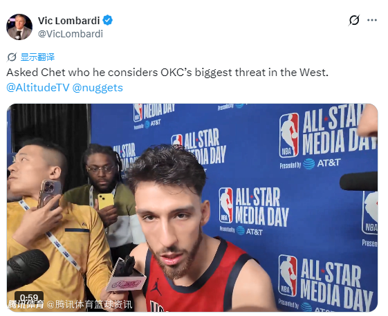Viewport: 388px width, 316px height.
Task: Open Vic Lombardi's profile avatar
Action: pos(19,27)
